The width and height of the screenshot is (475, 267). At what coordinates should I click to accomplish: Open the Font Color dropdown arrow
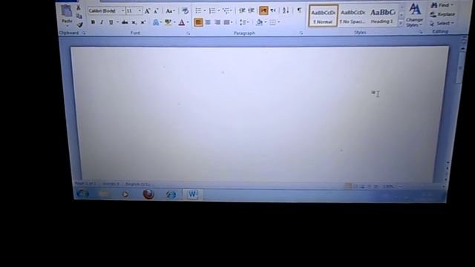tap(188, 22)
